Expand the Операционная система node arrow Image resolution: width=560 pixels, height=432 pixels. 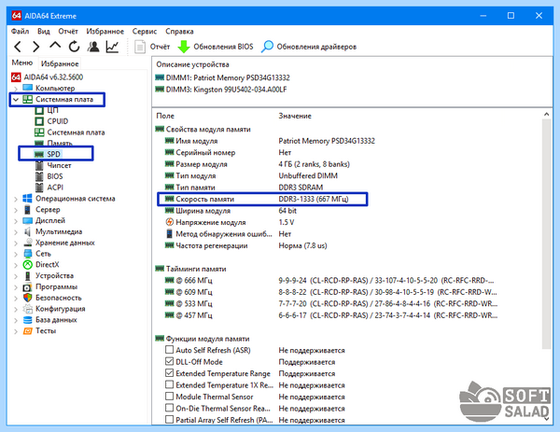coord(16,199)
